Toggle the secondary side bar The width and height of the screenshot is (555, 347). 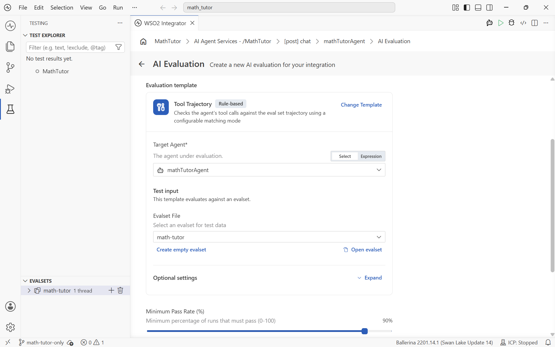pyautogui.click(x=490, y=8)
